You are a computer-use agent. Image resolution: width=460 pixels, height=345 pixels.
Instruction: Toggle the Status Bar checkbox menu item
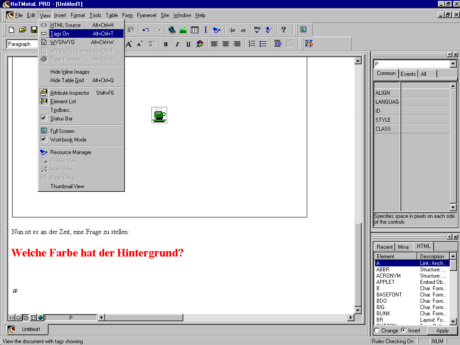[x=61, y=119]
